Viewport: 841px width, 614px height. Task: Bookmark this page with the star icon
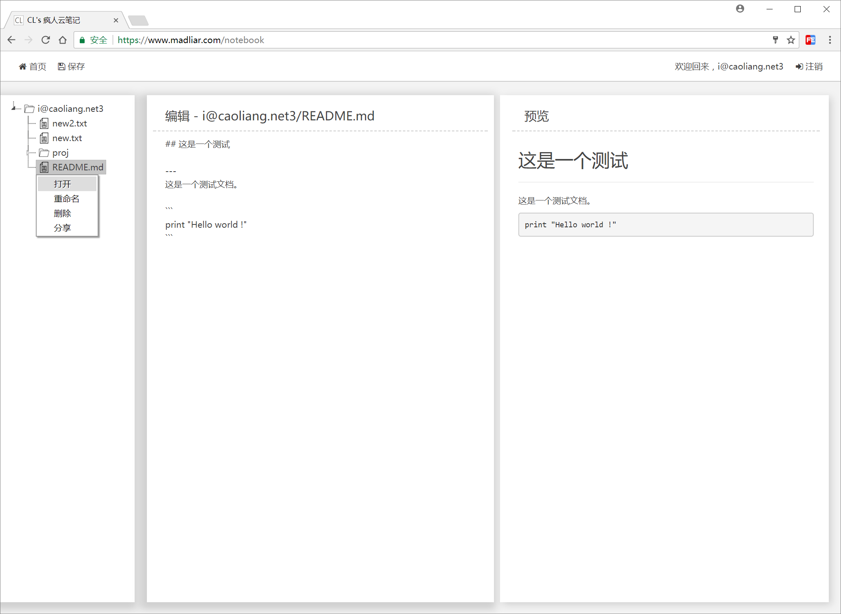(x=791, y=40)
